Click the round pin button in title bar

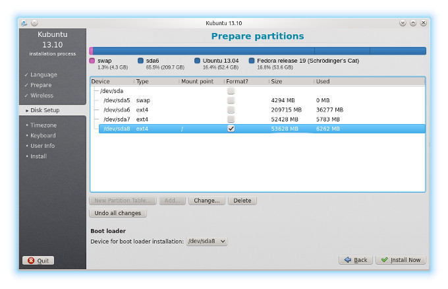coord(34,23)
